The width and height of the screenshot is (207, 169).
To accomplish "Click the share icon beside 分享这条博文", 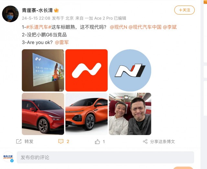I will pos(145,141).
